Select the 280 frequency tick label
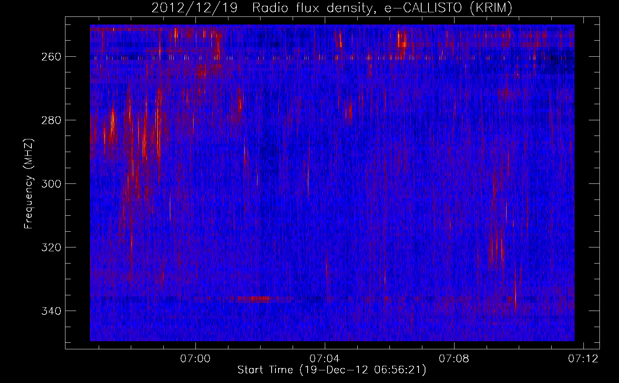This screenshot has height=383, width=619. click(x=51, y=121)
